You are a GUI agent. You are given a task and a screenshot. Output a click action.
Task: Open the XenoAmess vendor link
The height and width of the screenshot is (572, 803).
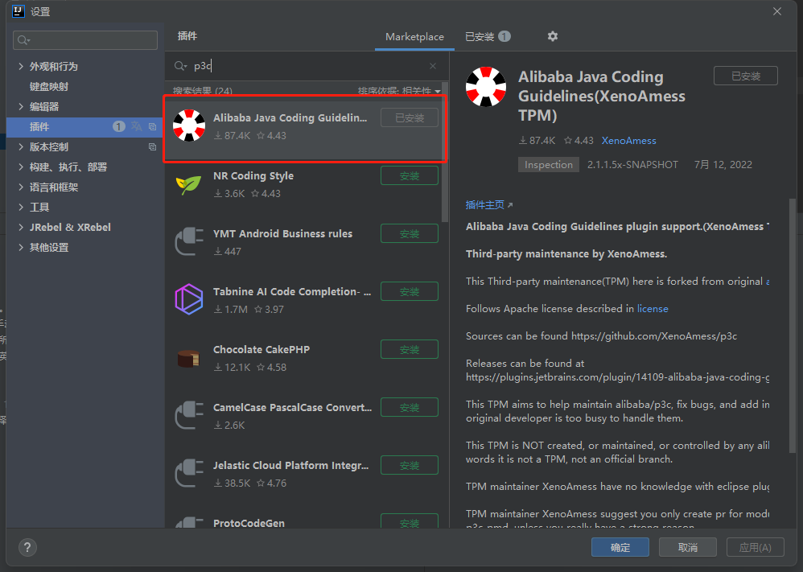click(629, 140)
